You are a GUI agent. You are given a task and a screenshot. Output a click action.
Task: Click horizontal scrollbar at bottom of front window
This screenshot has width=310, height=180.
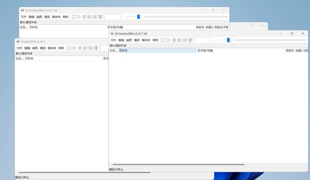178,164
